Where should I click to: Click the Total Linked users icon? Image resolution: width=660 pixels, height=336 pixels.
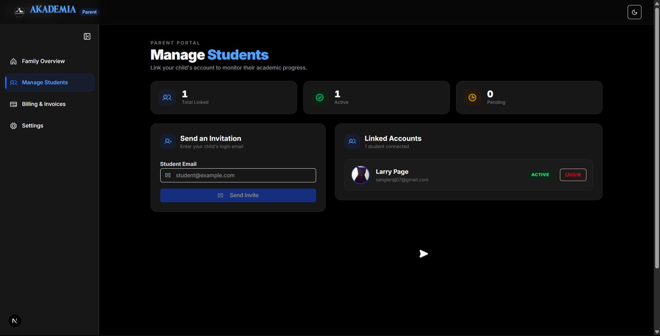pyautogui.click(x=167, y=98)
